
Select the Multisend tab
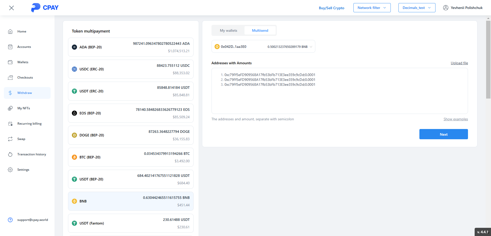pos(260,30)
